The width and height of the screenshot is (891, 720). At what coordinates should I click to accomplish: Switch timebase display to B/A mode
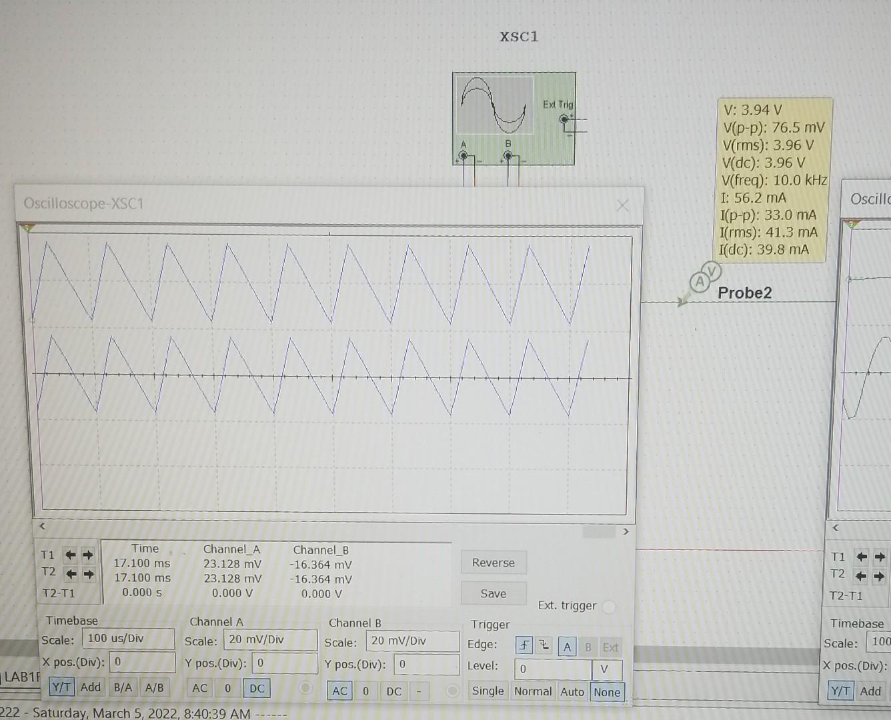(x=122, y=687)
